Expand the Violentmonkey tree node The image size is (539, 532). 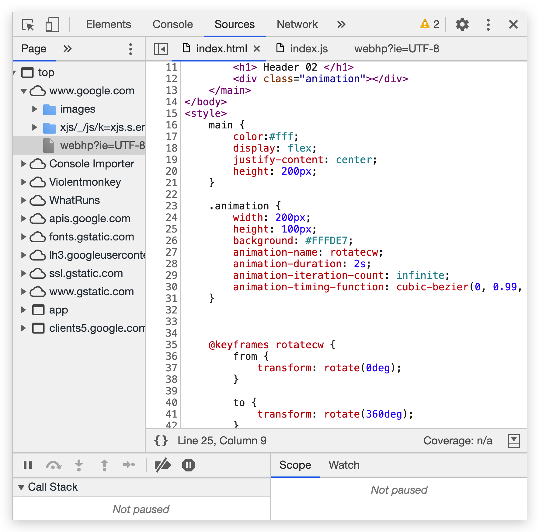click(24, 182)
